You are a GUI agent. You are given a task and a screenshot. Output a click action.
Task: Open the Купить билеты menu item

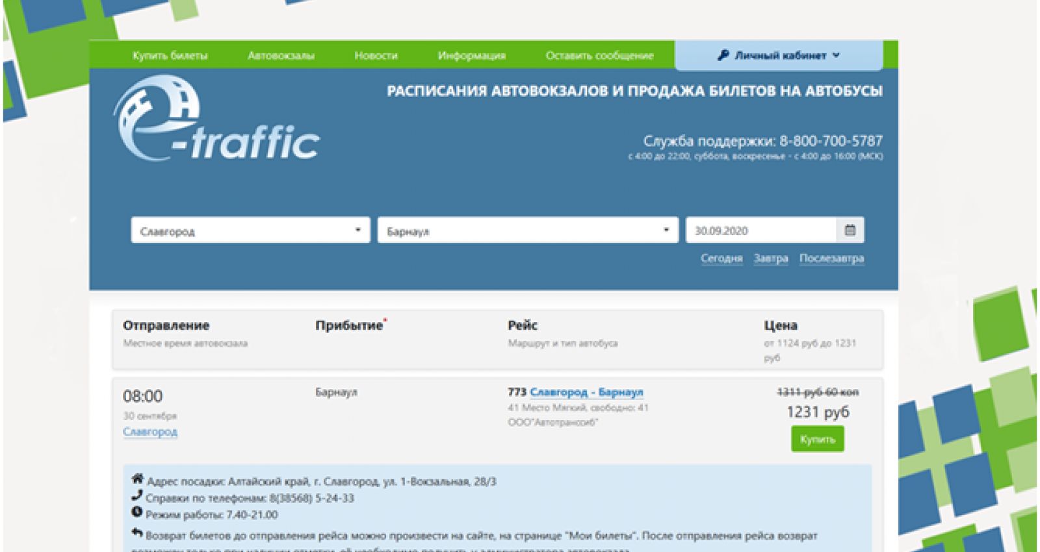point(170,56)
